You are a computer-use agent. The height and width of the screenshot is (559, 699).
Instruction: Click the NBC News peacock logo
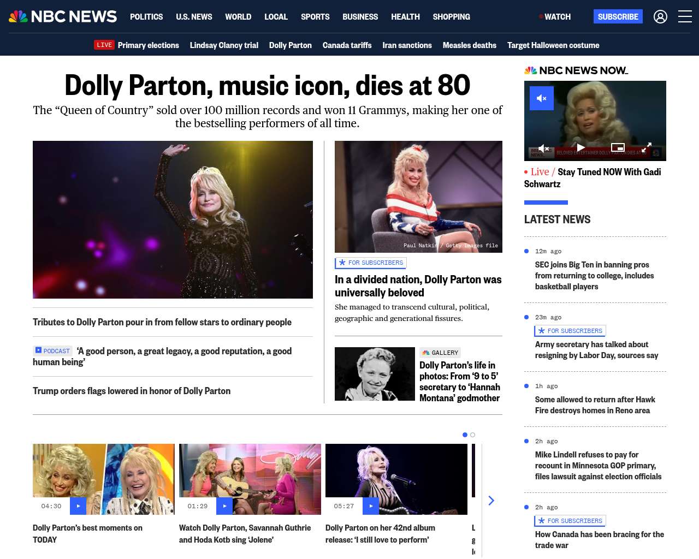pyautogui.click(x=63, y=16)
